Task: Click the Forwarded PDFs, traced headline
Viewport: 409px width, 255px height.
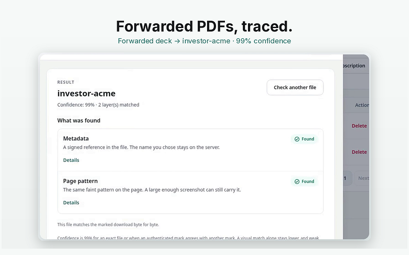Action: (x=204, y=26)
